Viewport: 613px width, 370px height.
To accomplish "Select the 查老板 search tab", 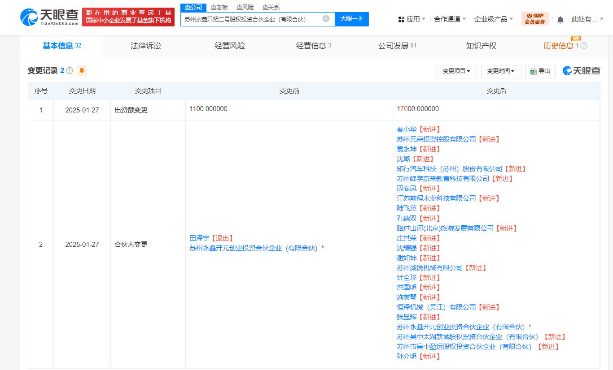I will pyautogui.click(x=219, y=7).
